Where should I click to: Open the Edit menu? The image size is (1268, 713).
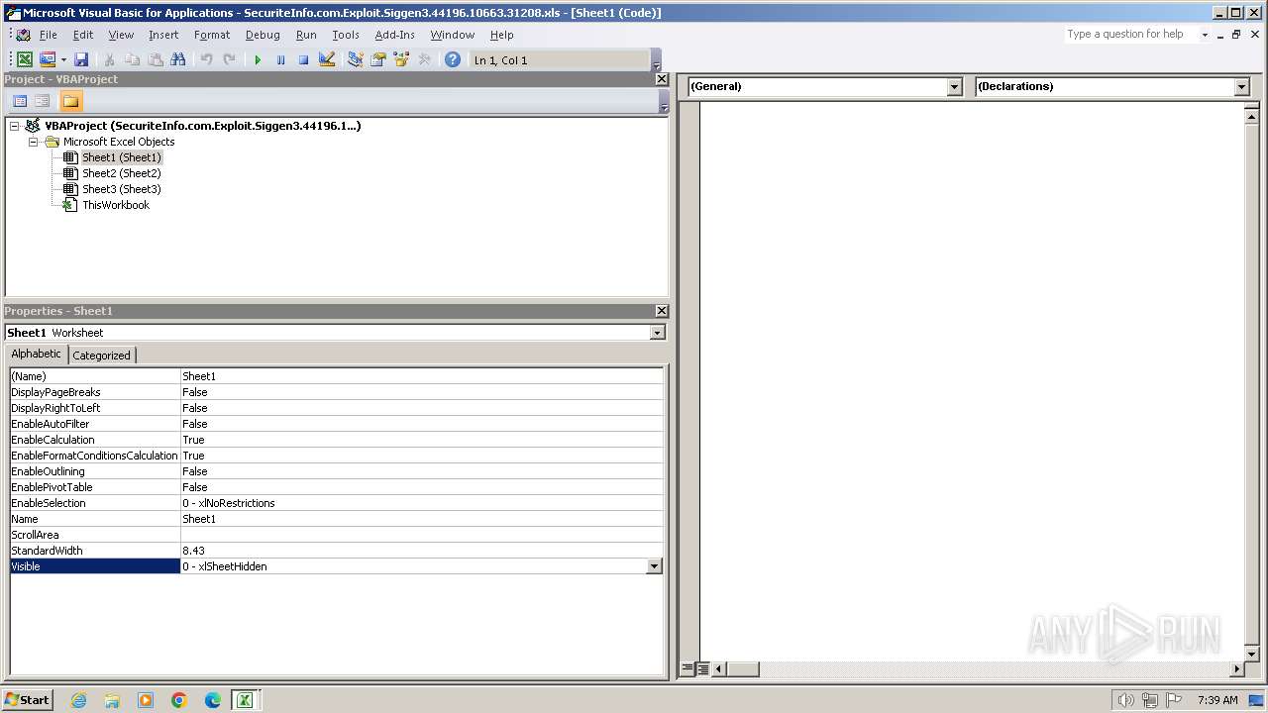pyautogui.click(x=83, y=35)
